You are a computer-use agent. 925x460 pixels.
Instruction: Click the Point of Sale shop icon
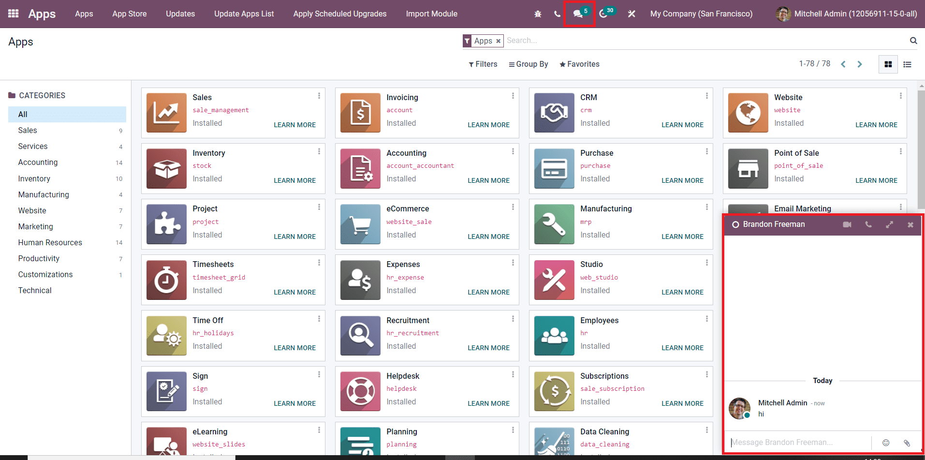click(748, 168)
